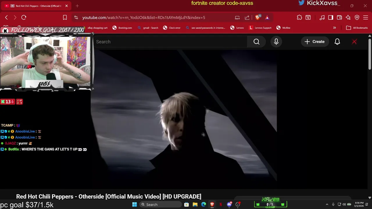
Task: Click the taskbar Search box
Action: pos(160,204)
